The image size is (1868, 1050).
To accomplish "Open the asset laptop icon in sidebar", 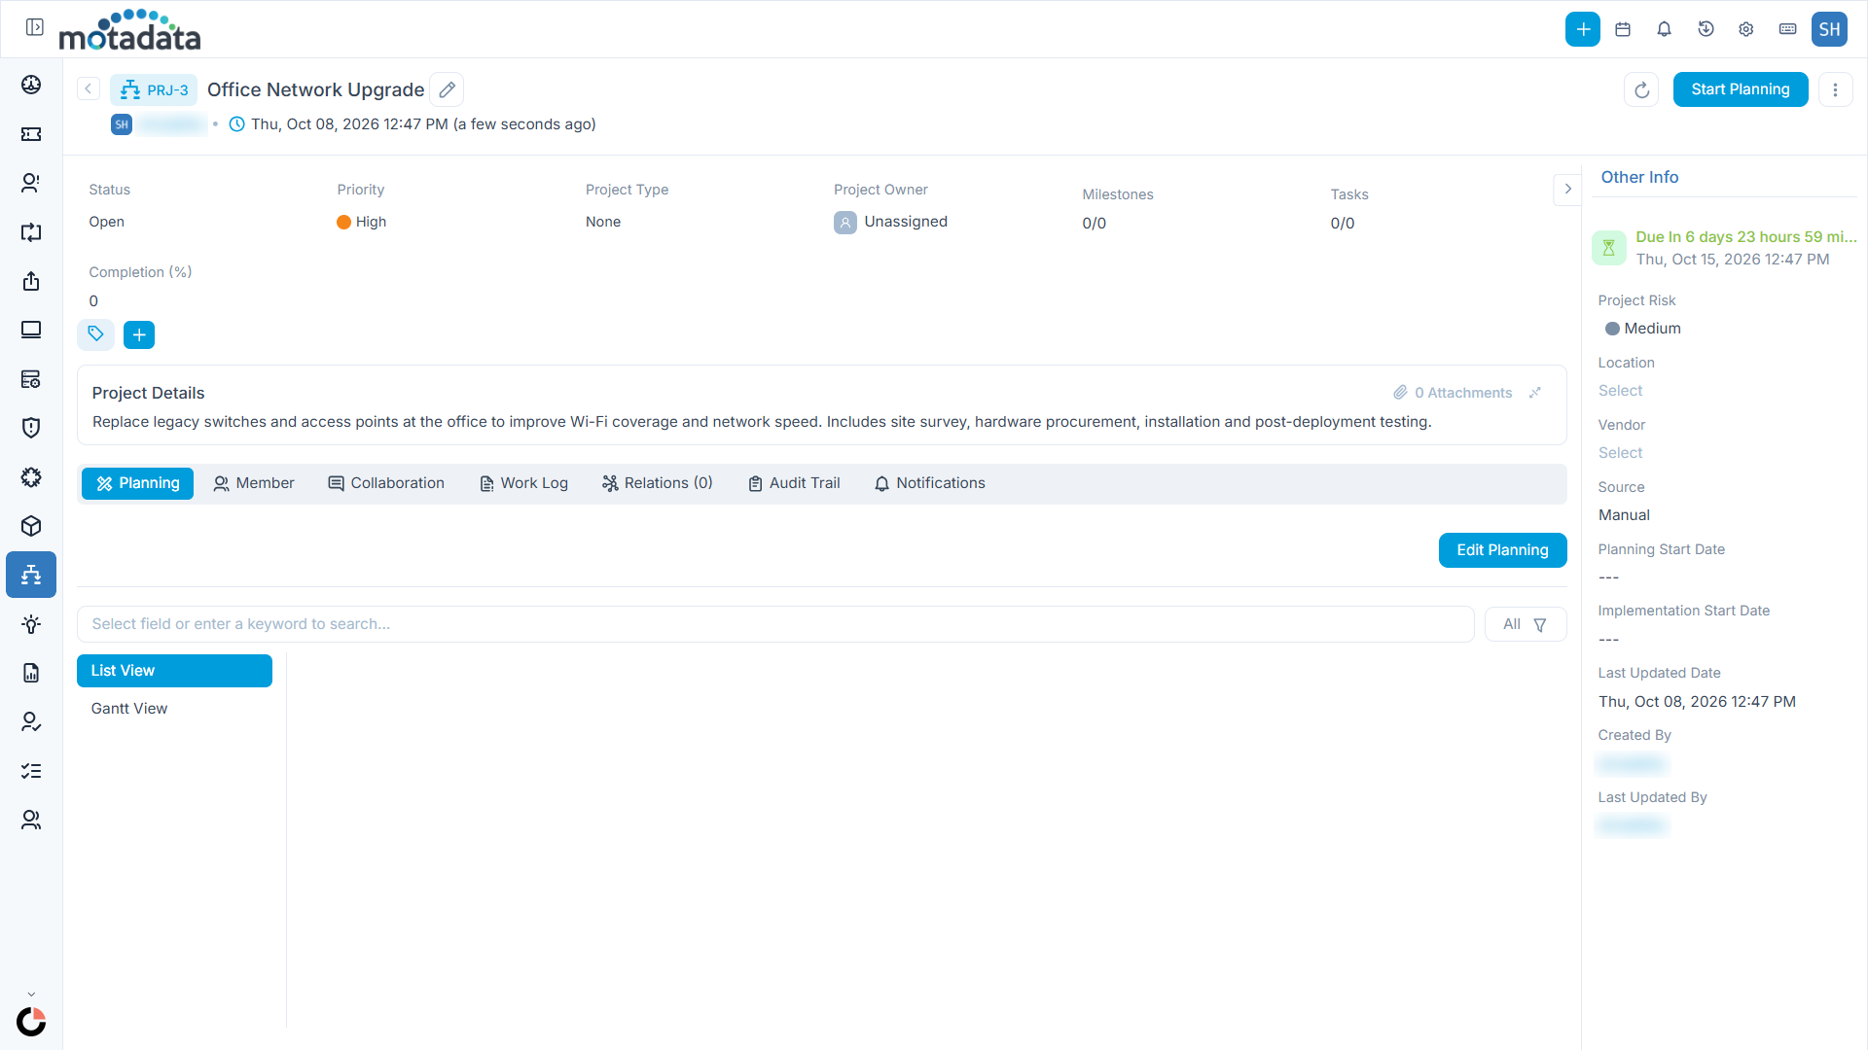I will pos(31,331).
